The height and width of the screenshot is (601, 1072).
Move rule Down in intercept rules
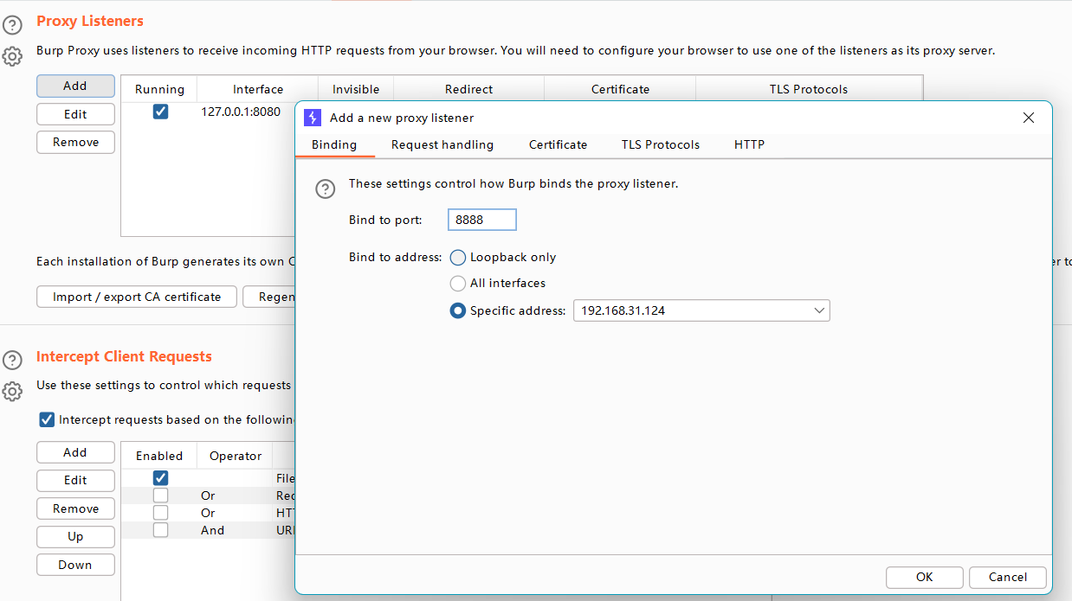[x=75, y=565]
